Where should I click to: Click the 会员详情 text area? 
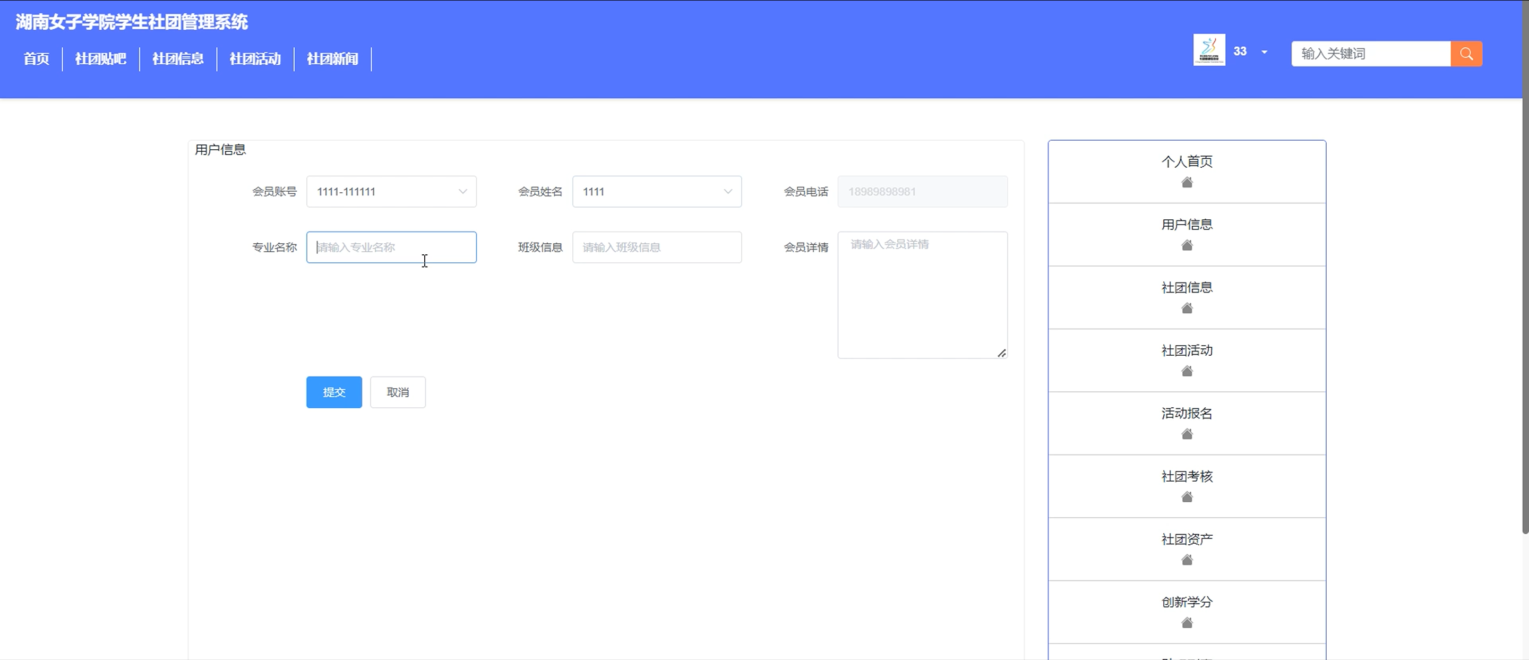click(922, 295)
